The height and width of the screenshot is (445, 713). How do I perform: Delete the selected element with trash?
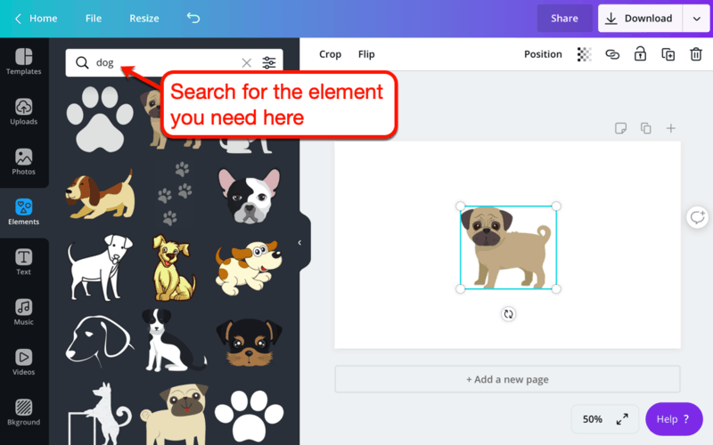pos(696,54)
